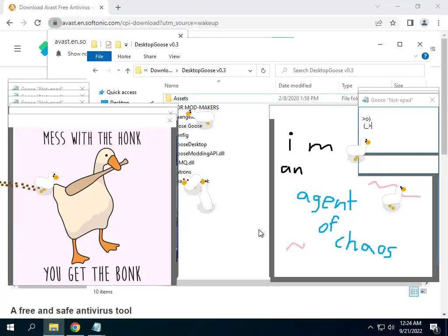Click Chrome taskbar icon
Image resolution: width=448 pixels, height=336 pixels.
pyautogui.click(x=75, y=327)
